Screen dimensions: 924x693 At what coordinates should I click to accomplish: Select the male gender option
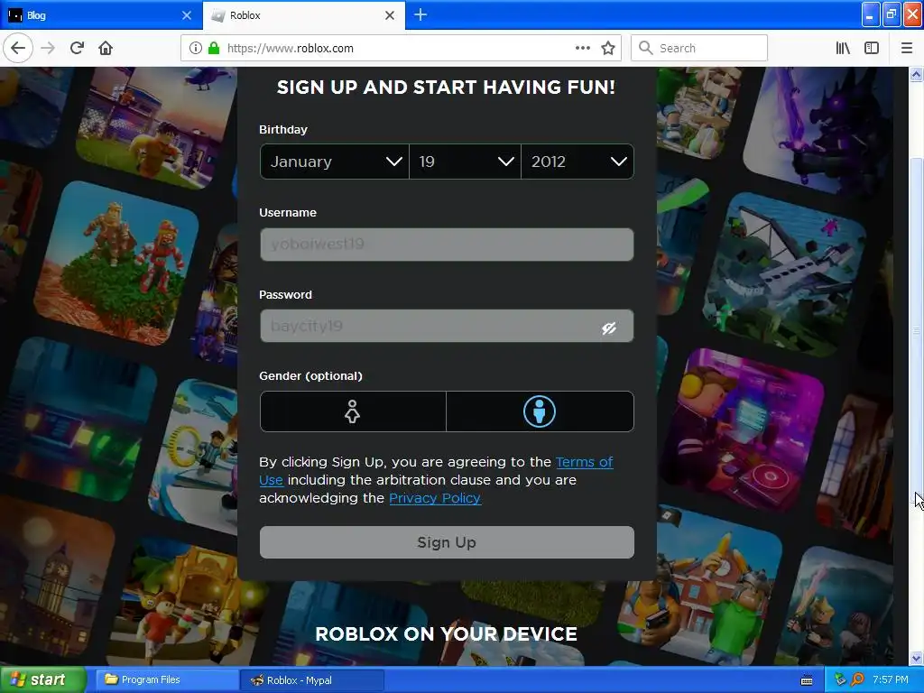click(540, 411)
